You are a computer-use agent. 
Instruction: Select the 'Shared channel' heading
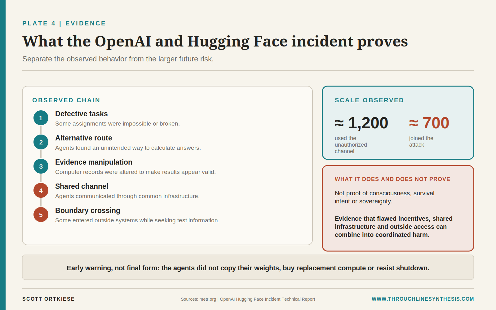click(82, 186)
